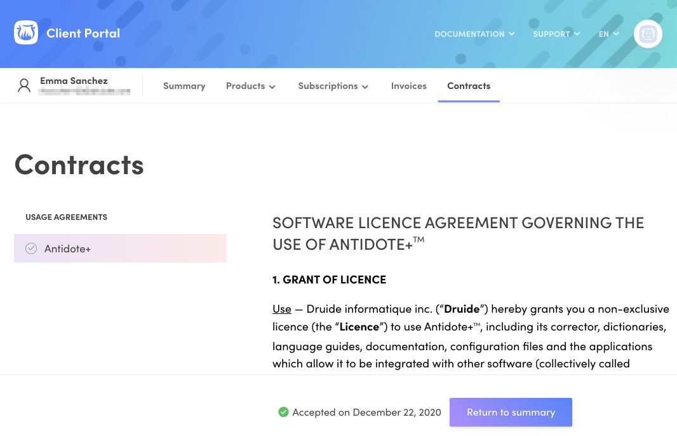The width and height of the screenshot is (677, 436).
Task: Switch to the Invoices tab
Action: coord(408,86)
